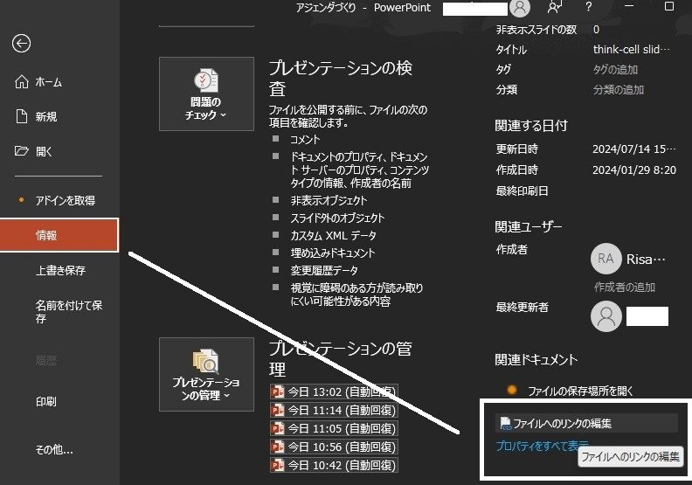
Task: Click the 最終印刷日 label
Action: point(522,191)
